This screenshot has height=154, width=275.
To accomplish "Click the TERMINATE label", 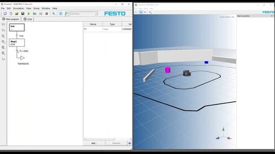I will pyautogui.click(x=23, y=64).
